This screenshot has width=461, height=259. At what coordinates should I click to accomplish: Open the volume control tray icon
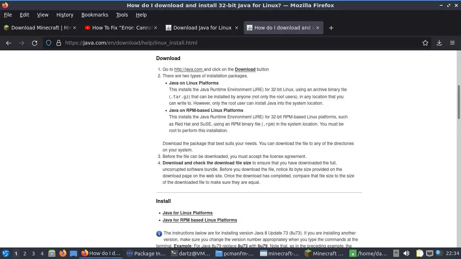point(406,253)
